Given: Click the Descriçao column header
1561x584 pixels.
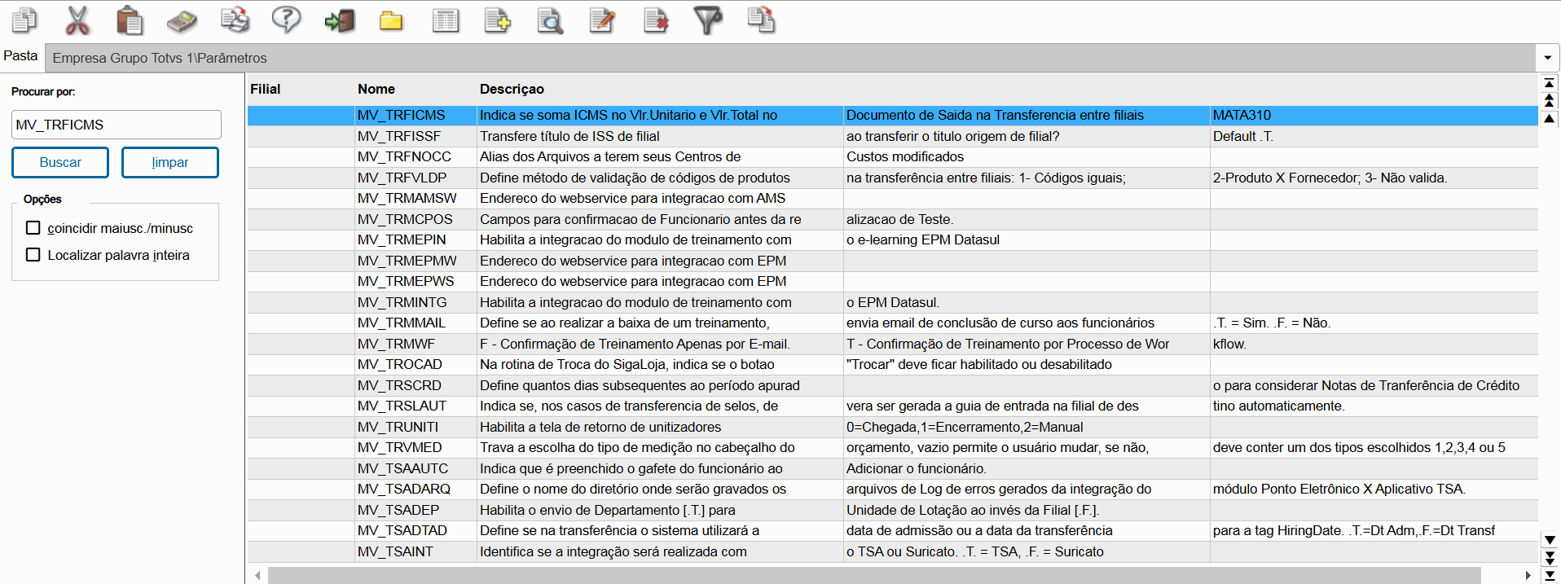Looking at the screenshot, I should 512,89.
